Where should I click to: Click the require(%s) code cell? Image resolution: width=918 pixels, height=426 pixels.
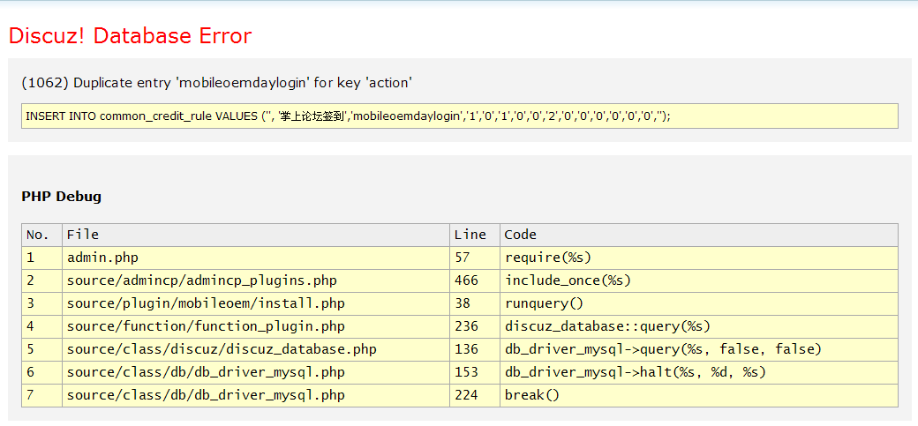699,258
